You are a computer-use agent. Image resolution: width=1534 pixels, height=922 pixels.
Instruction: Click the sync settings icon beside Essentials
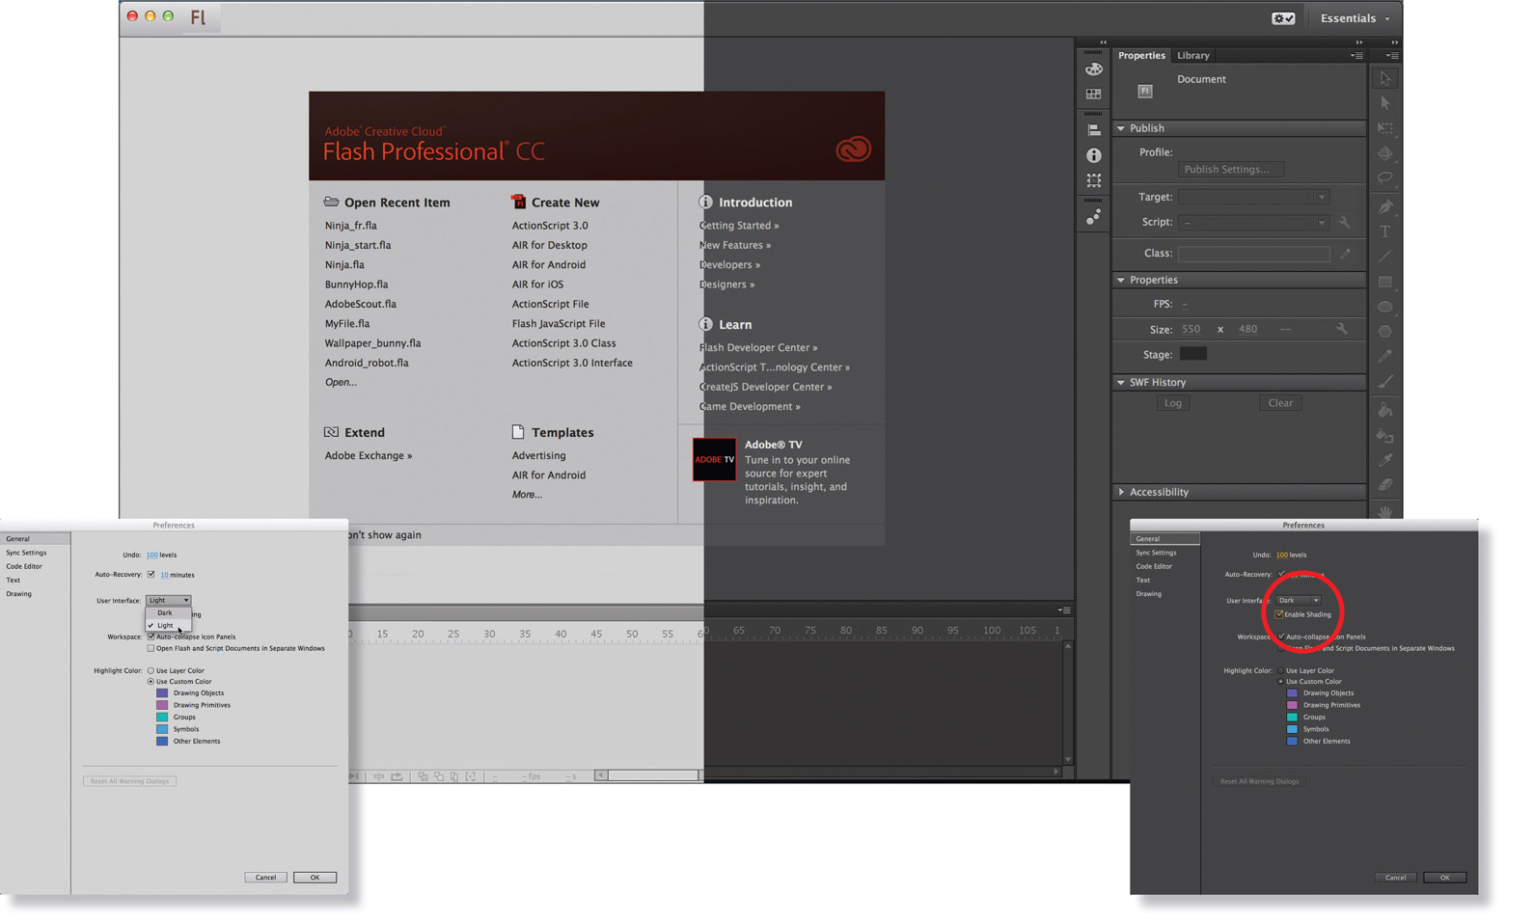click(x=1283, y=18)
